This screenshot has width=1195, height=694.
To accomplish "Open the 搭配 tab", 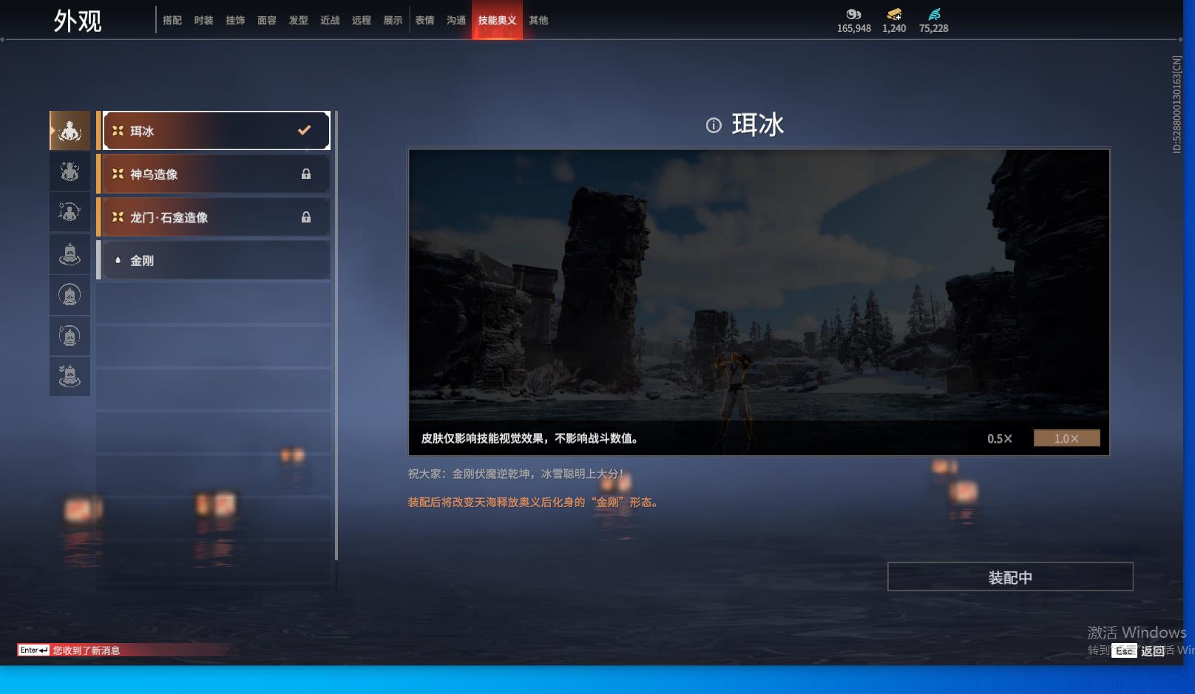I will point(172,21).
